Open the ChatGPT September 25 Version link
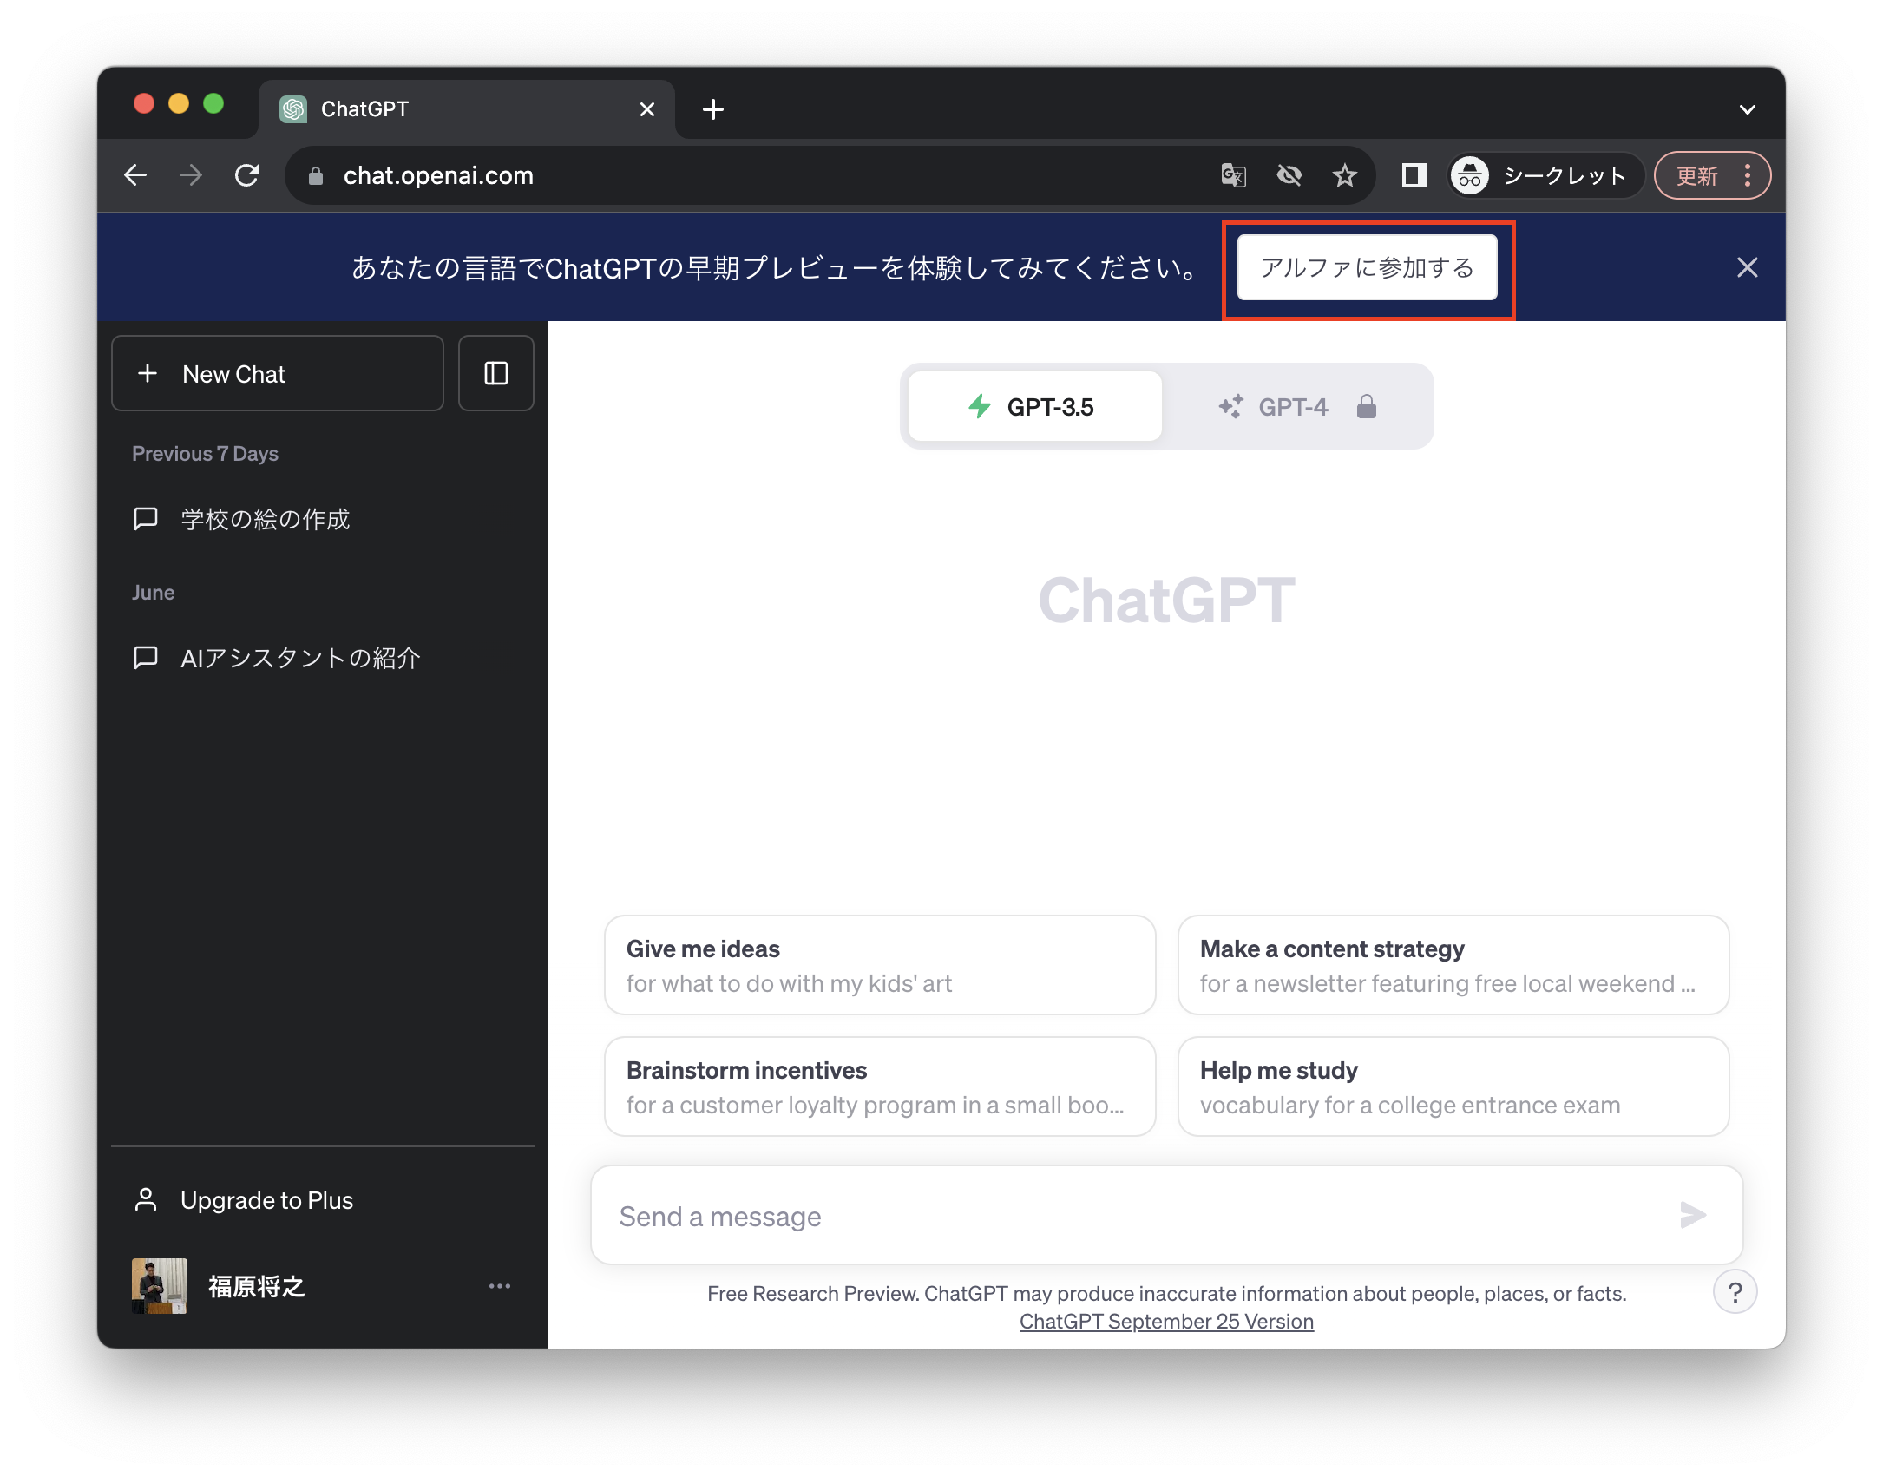The height and width of the screenshot is (1477, 1883). 1166,1321
